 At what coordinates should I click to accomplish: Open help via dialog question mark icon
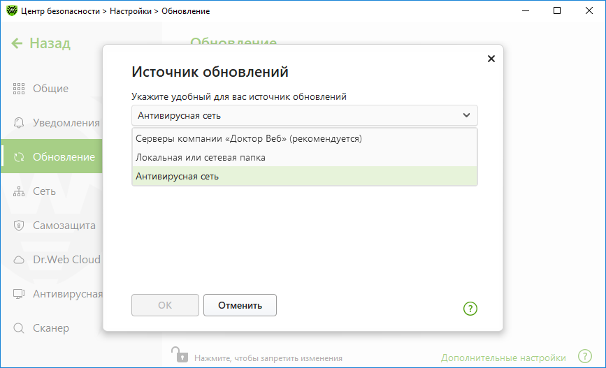[470, 309]
